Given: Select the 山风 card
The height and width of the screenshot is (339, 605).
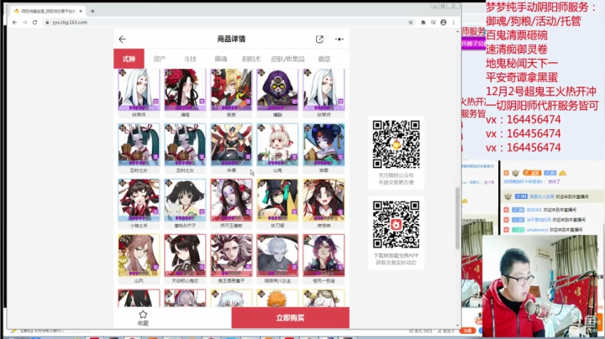Looking at the screenshot, I should point(139,259).
